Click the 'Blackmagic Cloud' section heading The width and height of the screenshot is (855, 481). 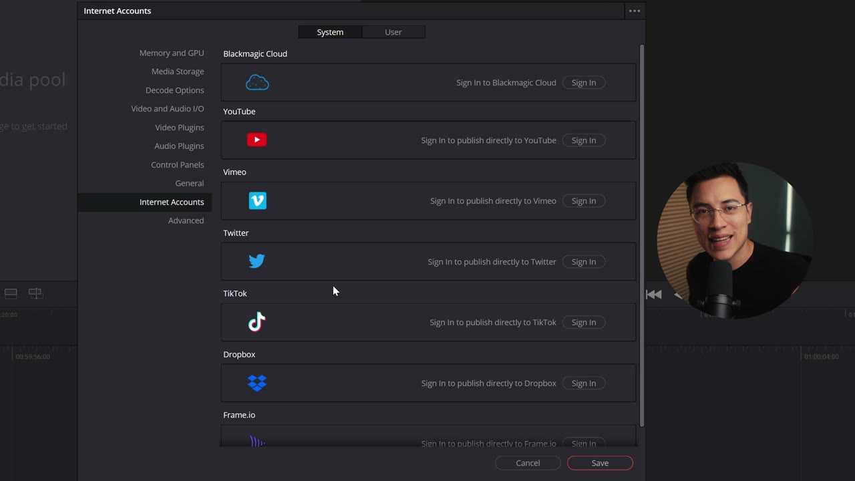[x=255, y=53]
